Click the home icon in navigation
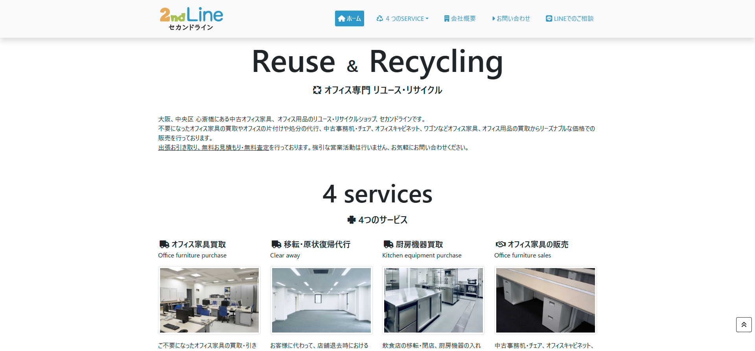 pyautogui.click(x=341, y=18)
